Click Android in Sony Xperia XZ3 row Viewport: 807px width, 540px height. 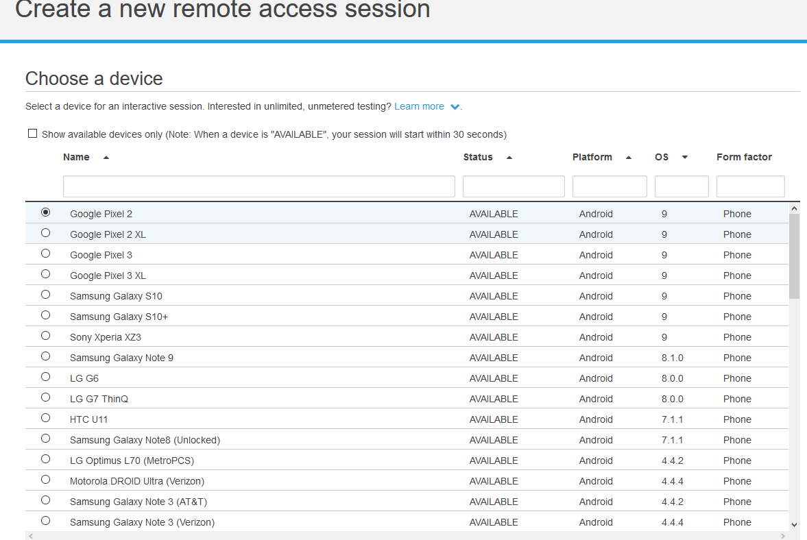595,337
